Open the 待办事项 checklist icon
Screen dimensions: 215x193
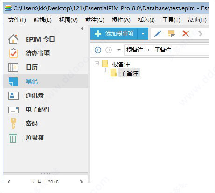14,53
